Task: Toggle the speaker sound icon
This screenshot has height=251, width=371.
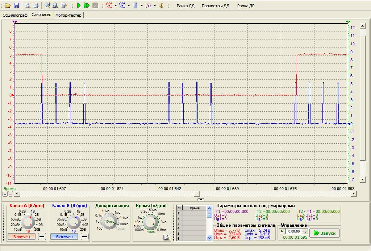Action: click(161, 5)
